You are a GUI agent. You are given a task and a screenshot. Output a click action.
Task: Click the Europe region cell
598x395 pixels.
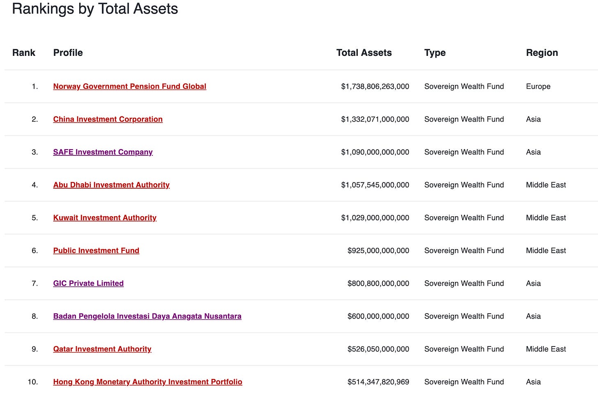[x=538, y=86]
